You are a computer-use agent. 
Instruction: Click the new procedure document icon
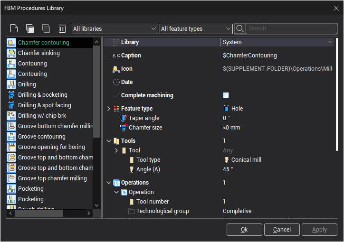point(14,28)
